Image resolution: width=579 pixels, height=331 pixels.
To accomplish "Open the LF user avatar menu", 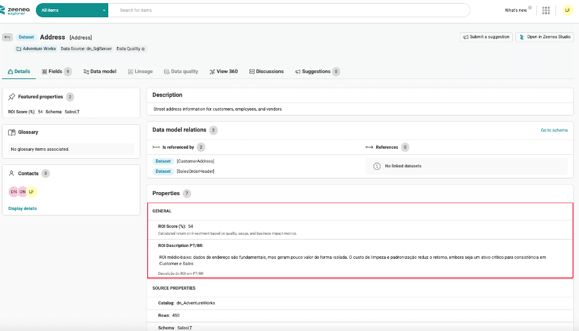I will [x=567, y=10].
